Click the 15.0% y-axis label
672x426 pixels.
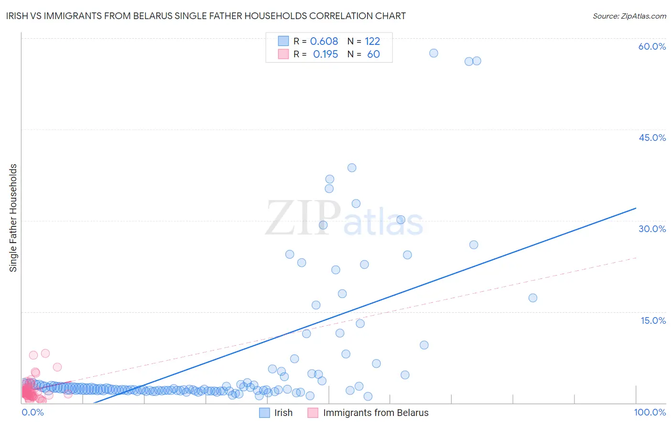[653, 320]
